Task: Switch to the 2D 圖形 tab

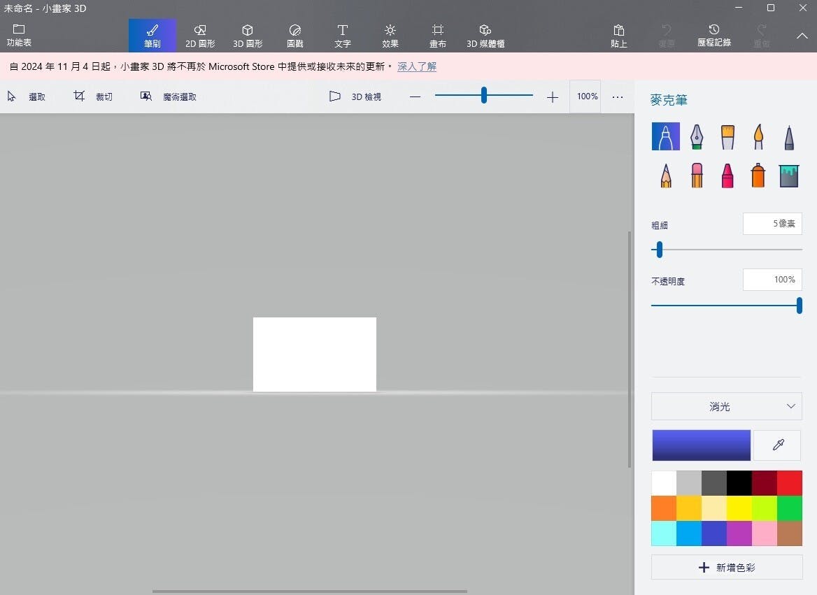Action: [x=200, y=36]
